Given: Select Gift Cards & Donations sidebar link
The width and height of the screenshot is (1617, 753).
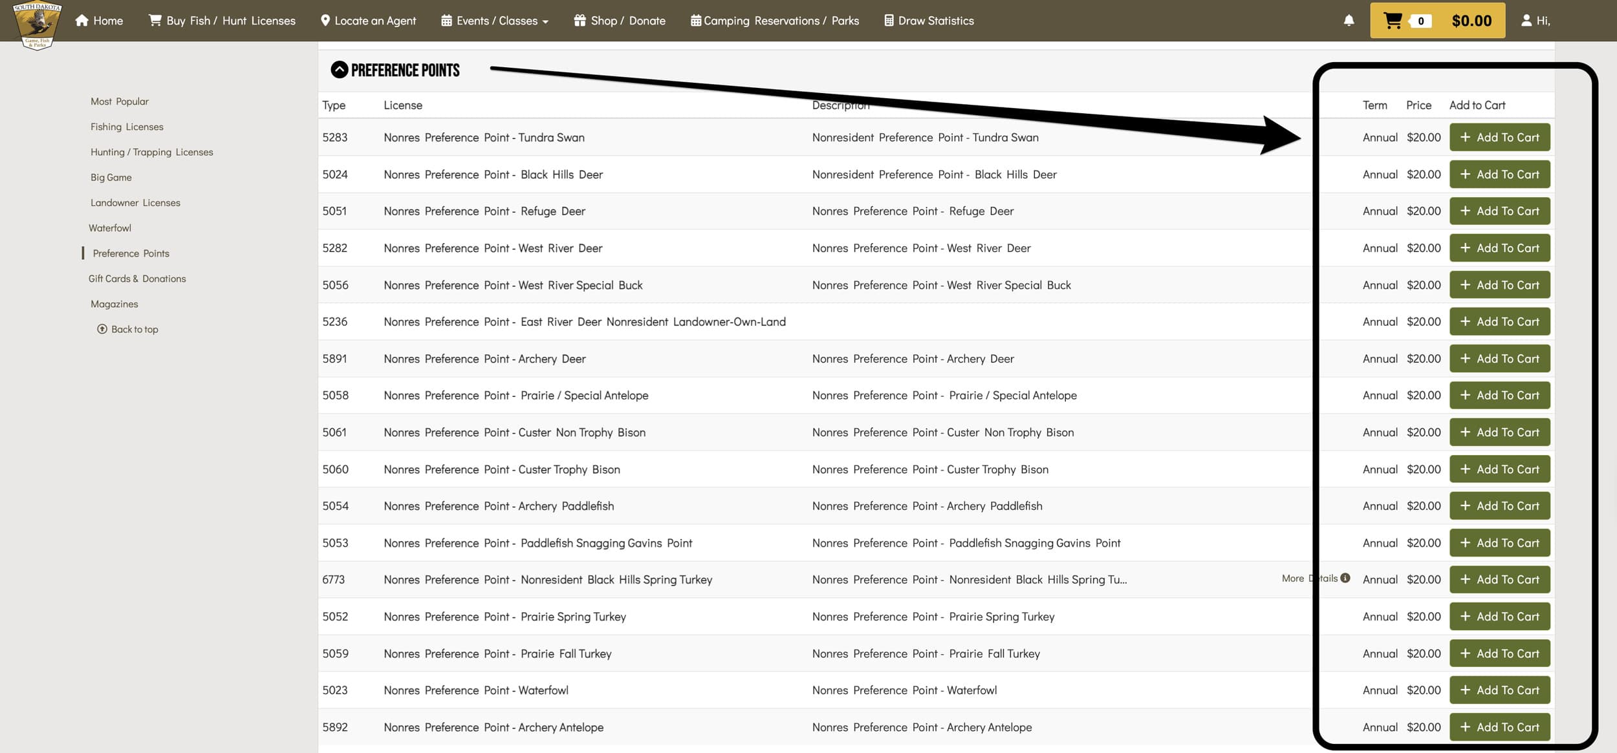Looking at the screenshot, I should pos(137,279).
